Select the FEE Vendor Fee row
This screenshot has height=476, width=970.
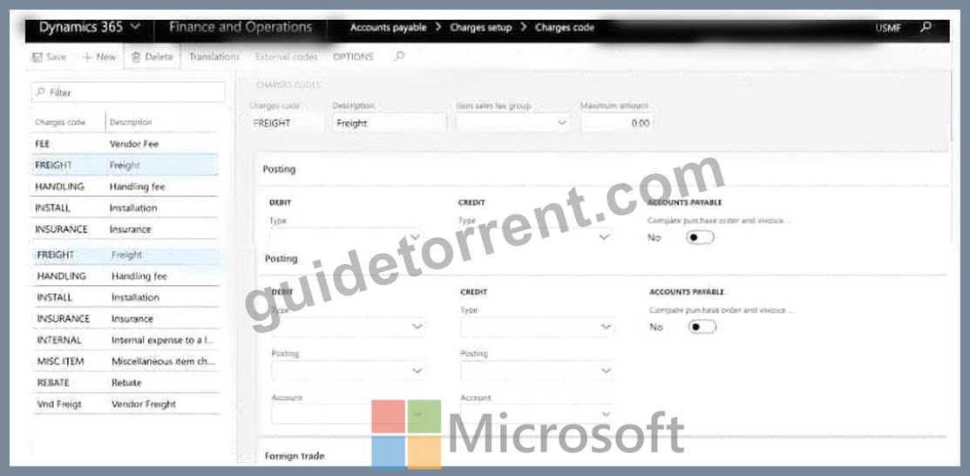(x=125, y=144)
